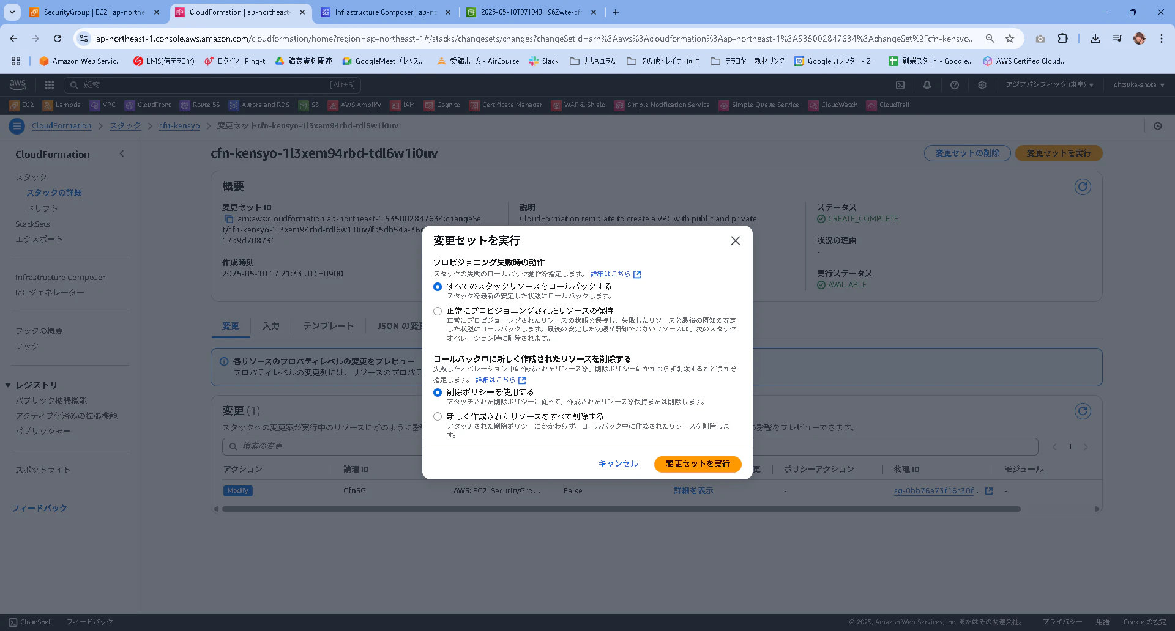Collapse the レジストリ section in sidebar
The width and height of the screenshot is (1175, 631).
(x=8, y=385)
